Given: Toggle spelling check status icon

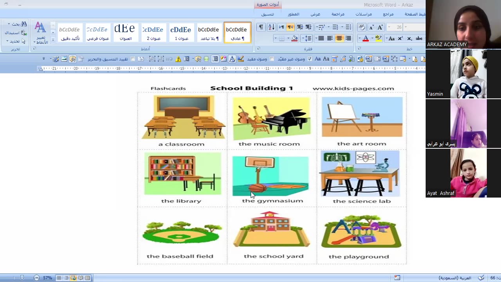Looking at the screenshot, I should click(481, 278).
